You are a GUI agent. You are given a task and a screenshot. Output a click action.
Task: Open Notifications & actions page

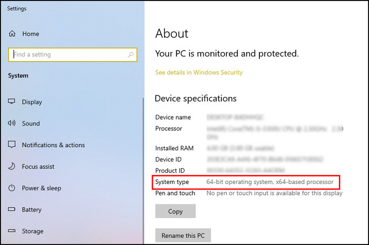pos(53,145)
